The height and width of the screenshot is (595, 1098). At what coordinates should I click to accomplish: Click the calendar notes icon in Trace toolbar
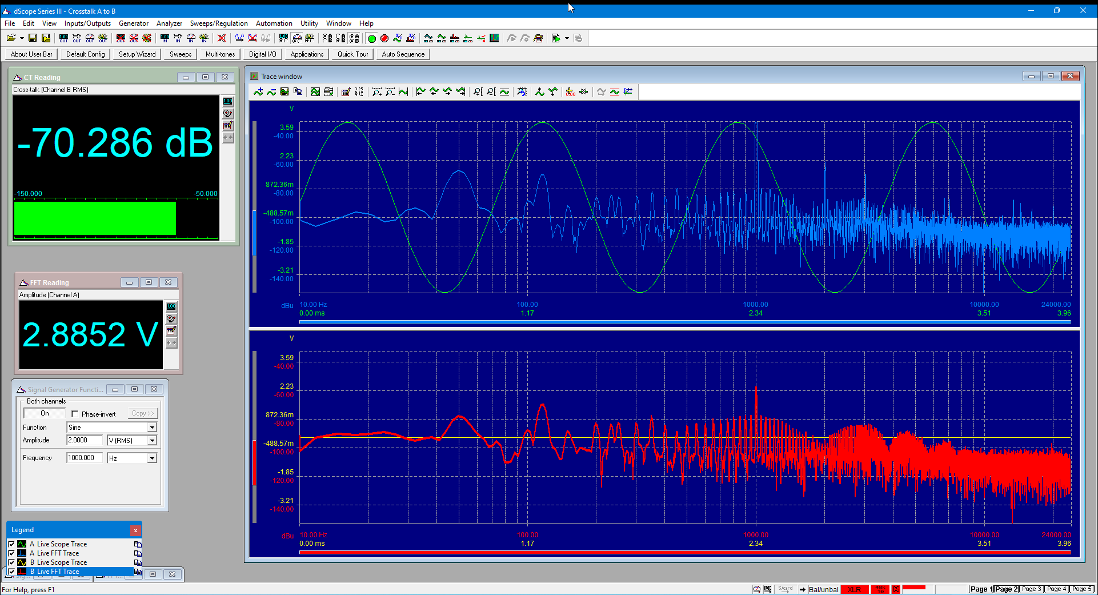(x=346, y=92)
